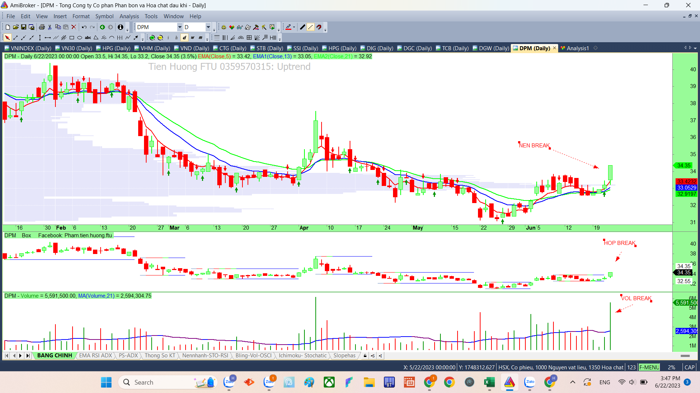Select the ellipse drawing tool
The height and width of the screenshot is (393, 700).
coord(79,38)
